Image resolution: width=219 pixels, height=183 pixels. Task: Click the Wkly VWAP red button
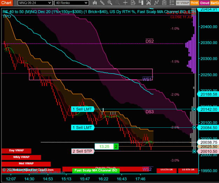[21, 157]
